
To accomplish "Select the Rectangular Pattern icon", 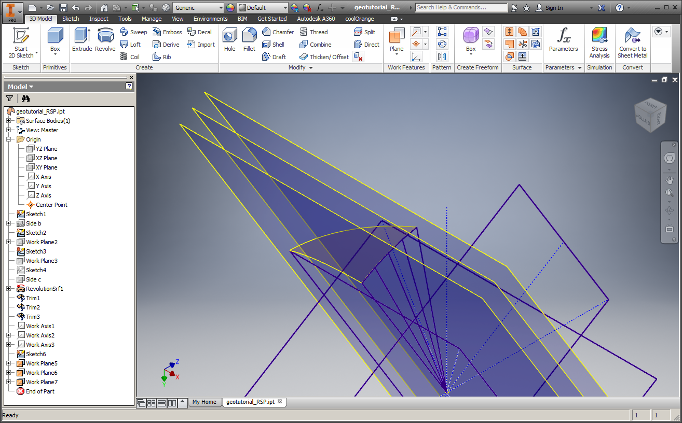I will click(x=442, y=32).
